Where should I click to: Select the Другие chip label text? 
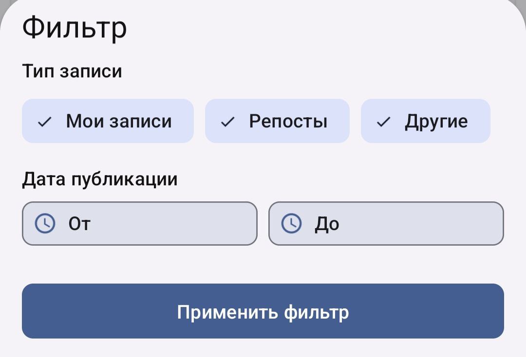436,122
